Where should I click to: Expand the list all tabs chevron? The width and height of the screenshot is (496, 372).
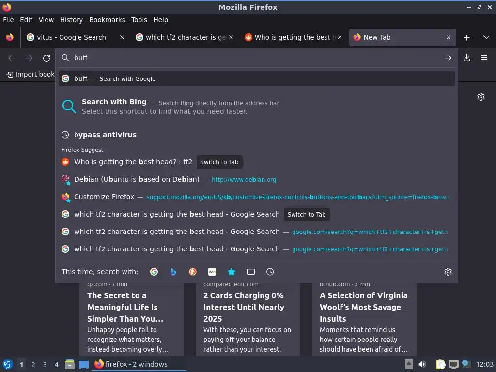tap(486, 37)
